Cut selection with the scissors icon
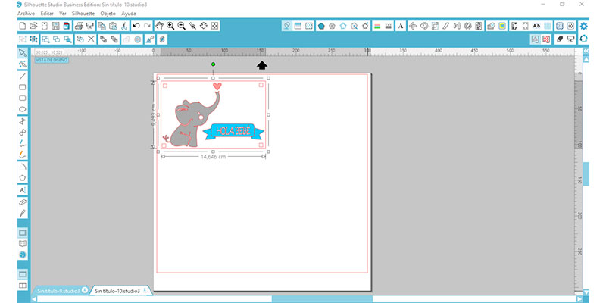Image resolution: width=606 pixels, height=303 pixels. (124, 26)
